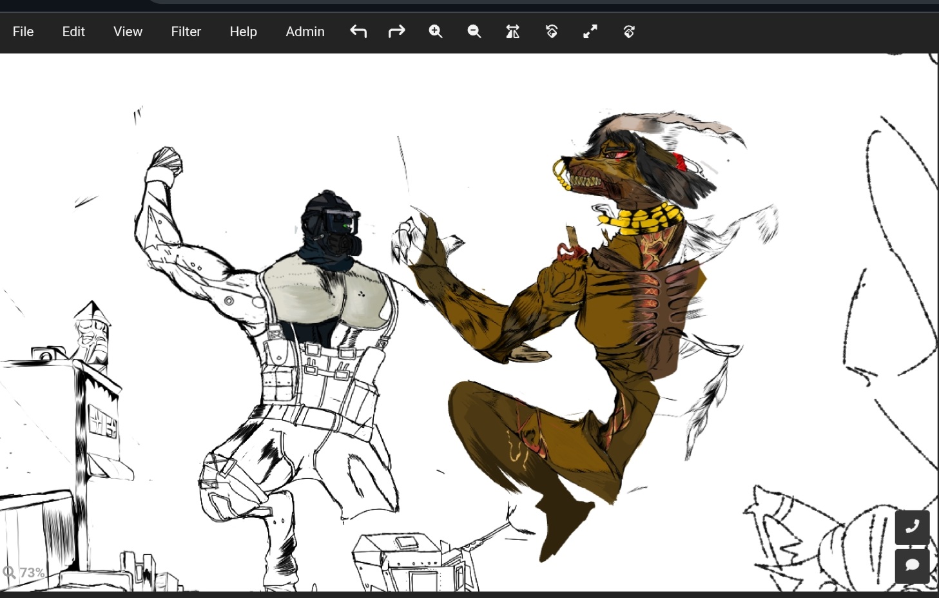Rotate the canvas clockwise
The image size is (939, 598).
pos(629,32)
